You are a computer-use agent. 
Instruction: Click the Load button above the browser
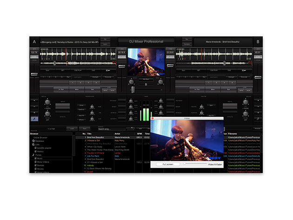(x=72, y=128)
